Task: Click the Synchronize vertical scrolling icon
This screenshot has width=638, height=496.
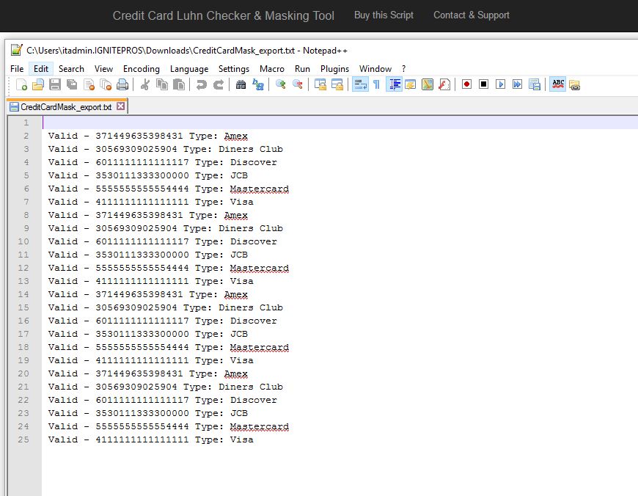Action: click(320, 84)
